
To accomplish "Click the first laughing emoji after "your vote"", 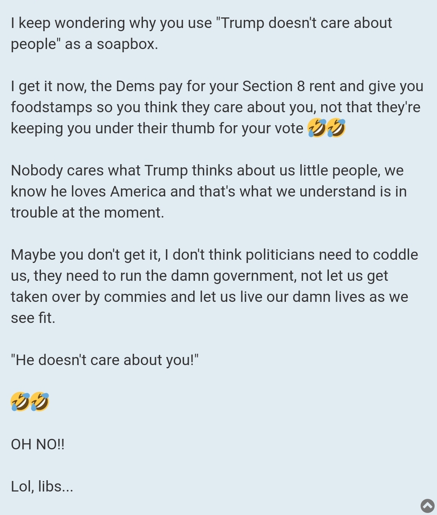I will pyautogui.click(x=317, y=128).
